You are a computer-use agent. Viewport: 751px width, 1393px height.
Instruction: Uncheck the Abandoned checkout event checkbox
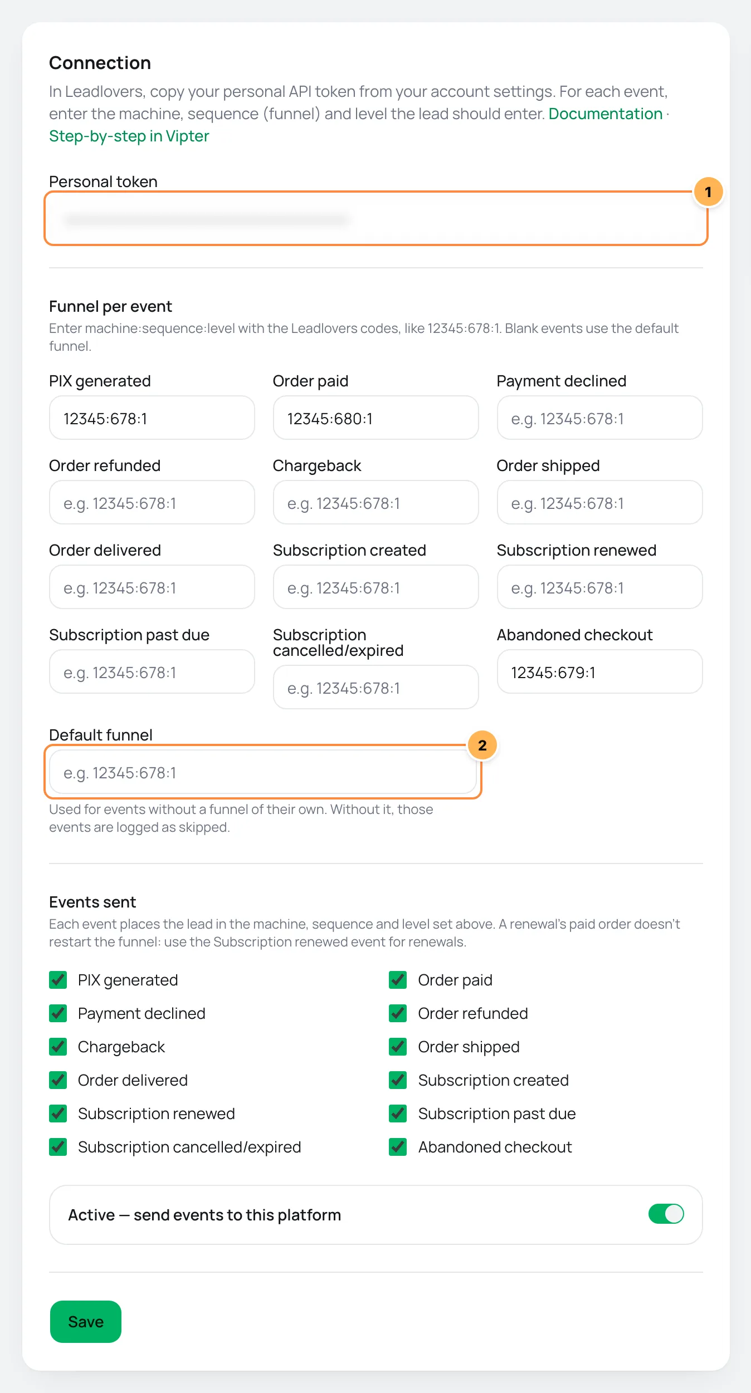click(x=398, y=1147)
